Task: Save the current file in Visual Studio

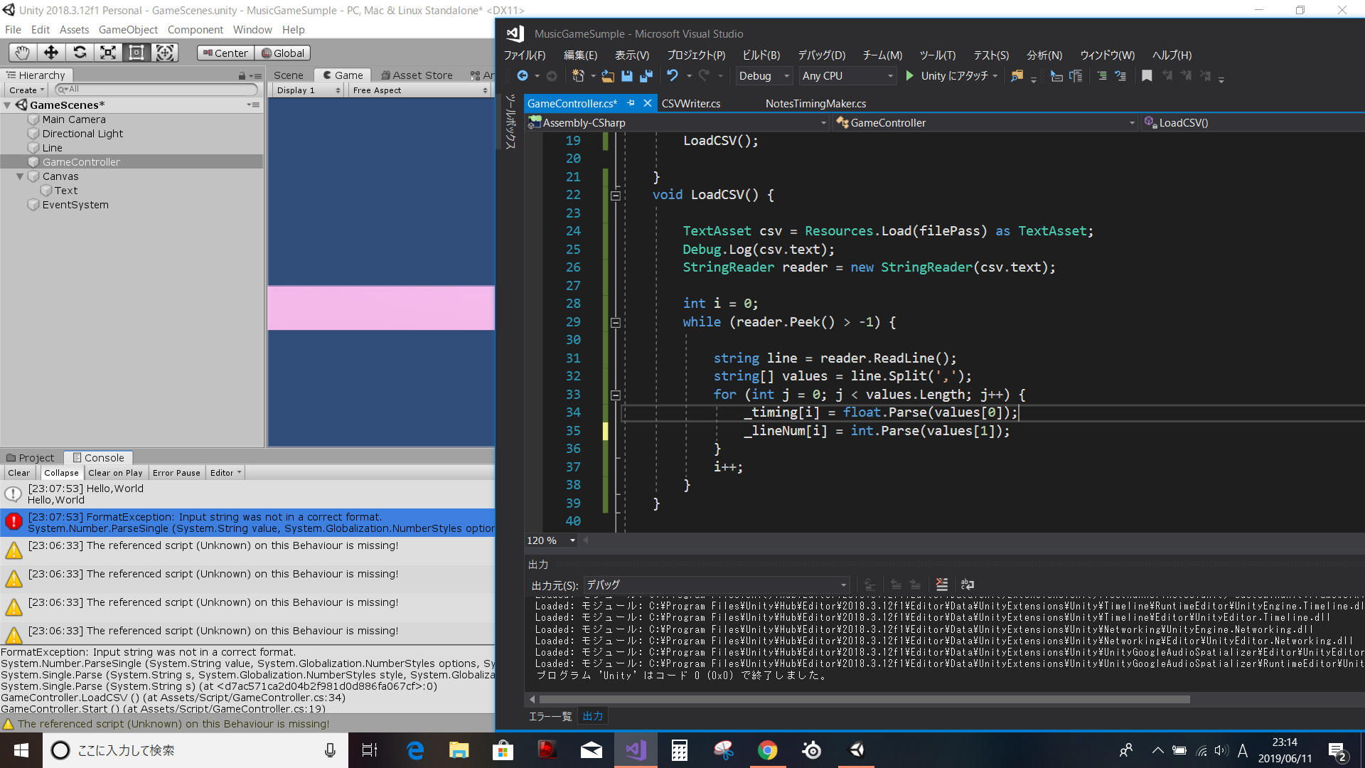Action: (x=627, y=76)
